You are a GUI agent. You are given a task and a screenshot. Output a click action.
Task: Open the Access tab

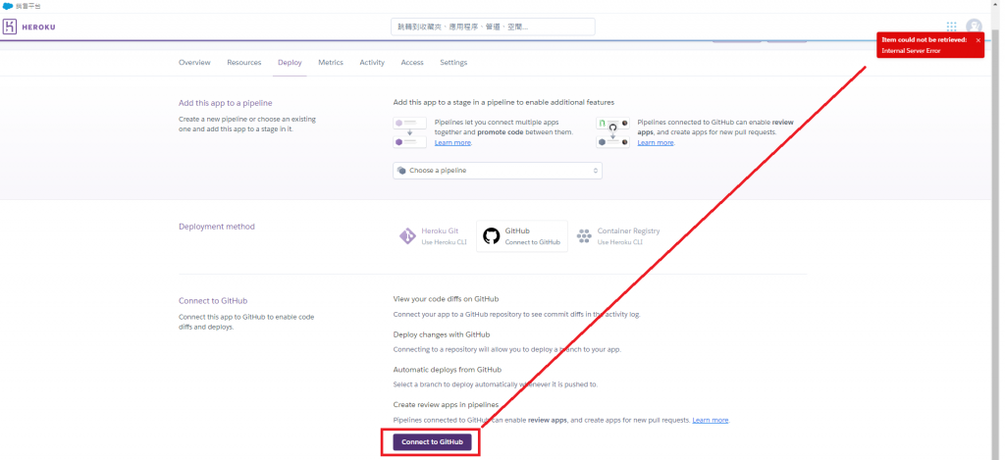coord(412,63)
